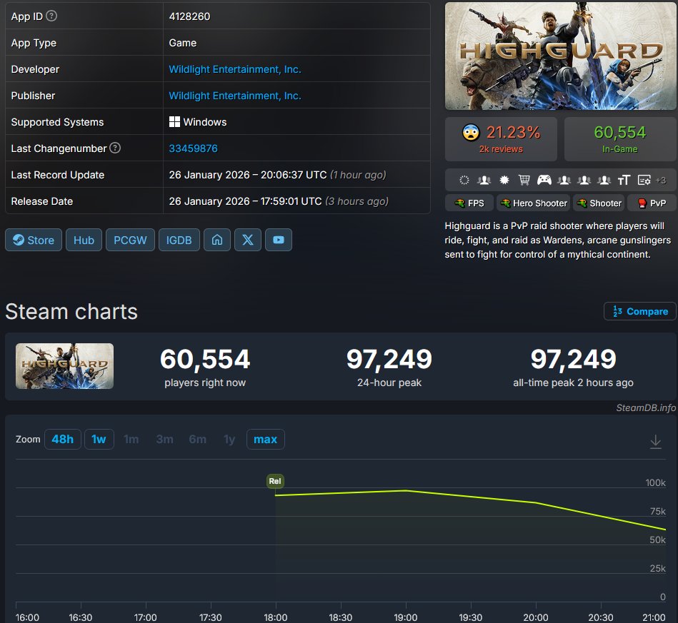Click the Steam charts heading

pyautogui.click(x=71, y=311)
